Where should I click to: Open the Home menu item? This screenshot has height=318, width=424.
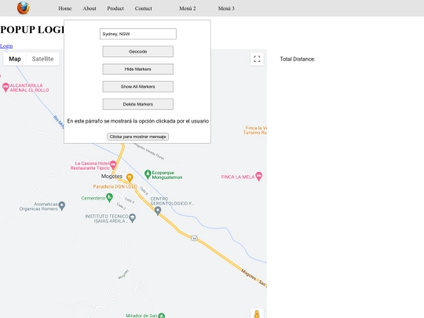point(65,9)
